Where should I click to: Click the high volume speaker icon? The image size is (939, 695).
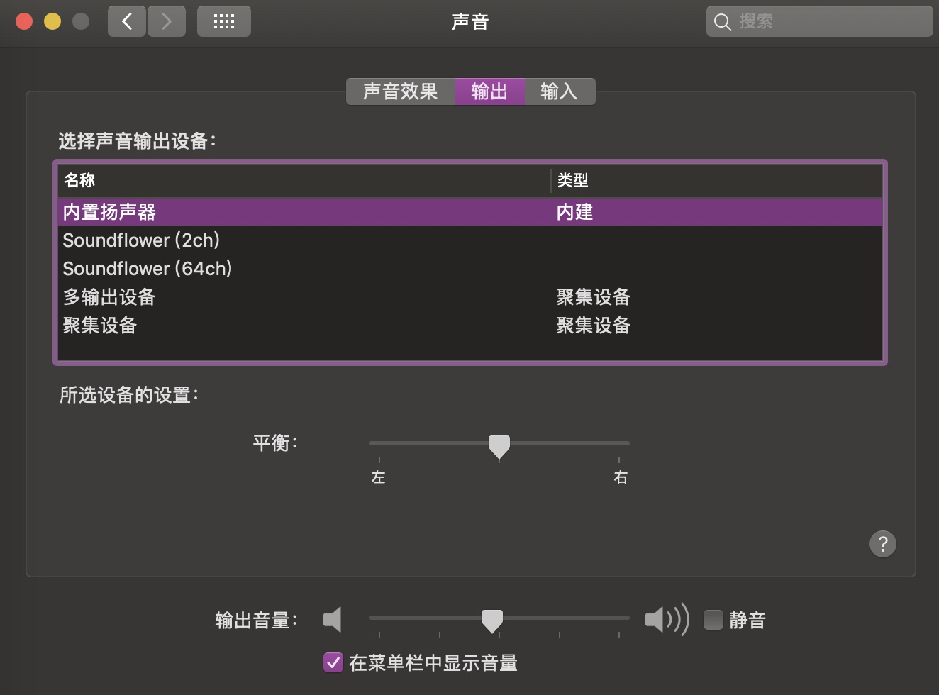point(665,619)
